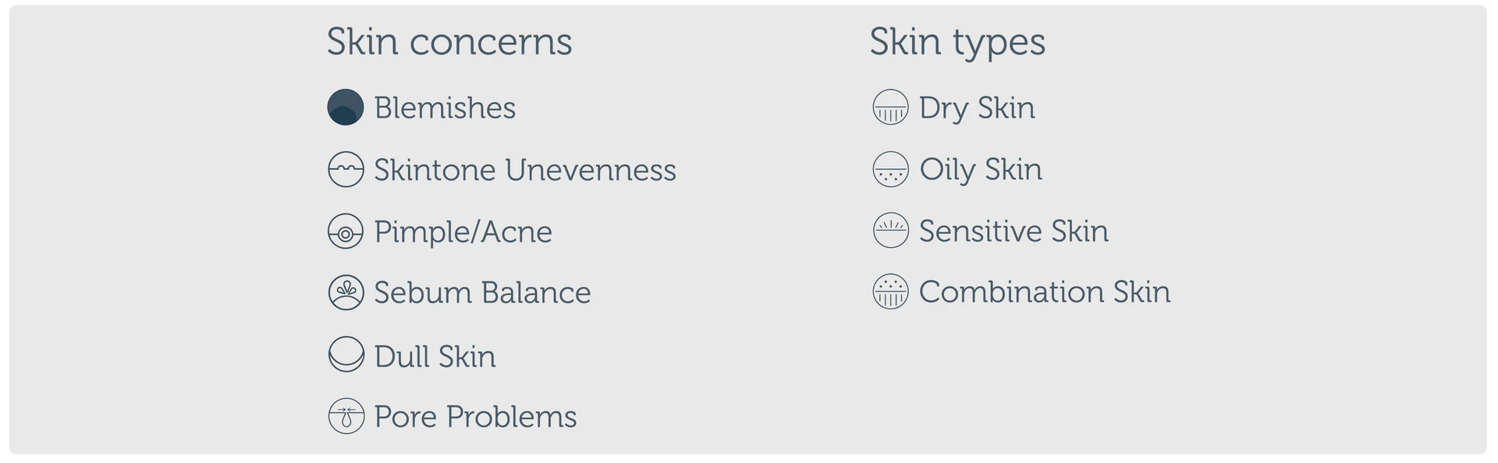Select the Oily Skin label
This screenshot has height=463, width=1498.
[981, 169]
